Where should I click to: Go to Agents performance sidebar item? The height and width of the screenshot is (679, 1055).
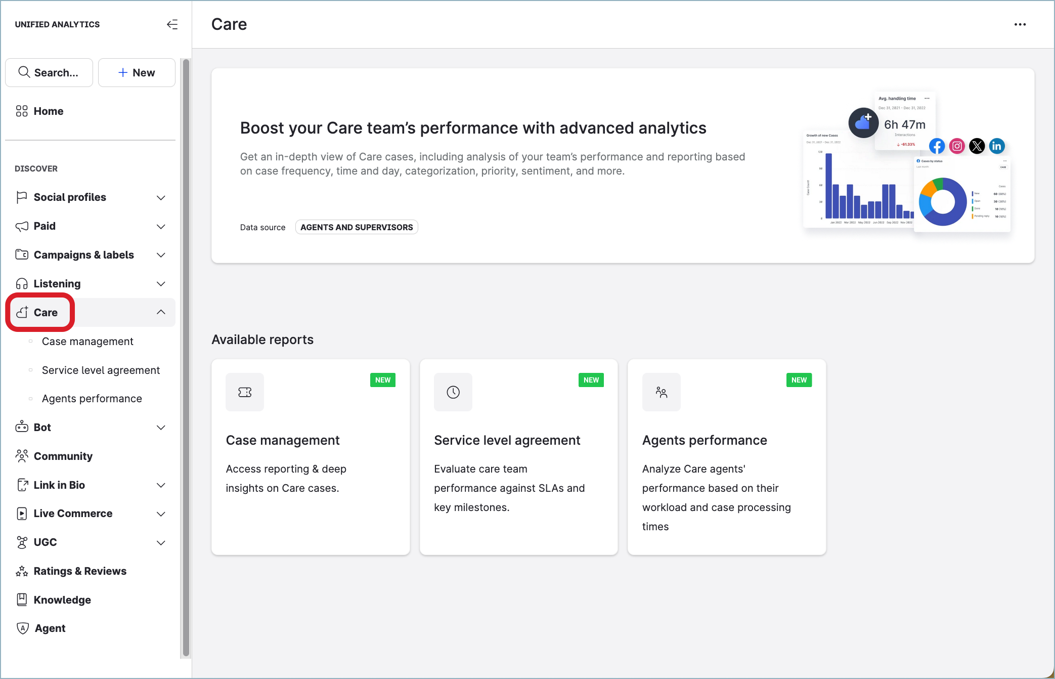[x=92, y=399]
